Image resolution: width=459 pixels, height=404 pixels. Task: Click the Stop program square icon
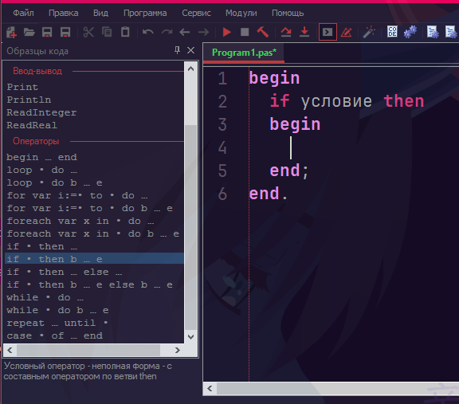[245, 32]
